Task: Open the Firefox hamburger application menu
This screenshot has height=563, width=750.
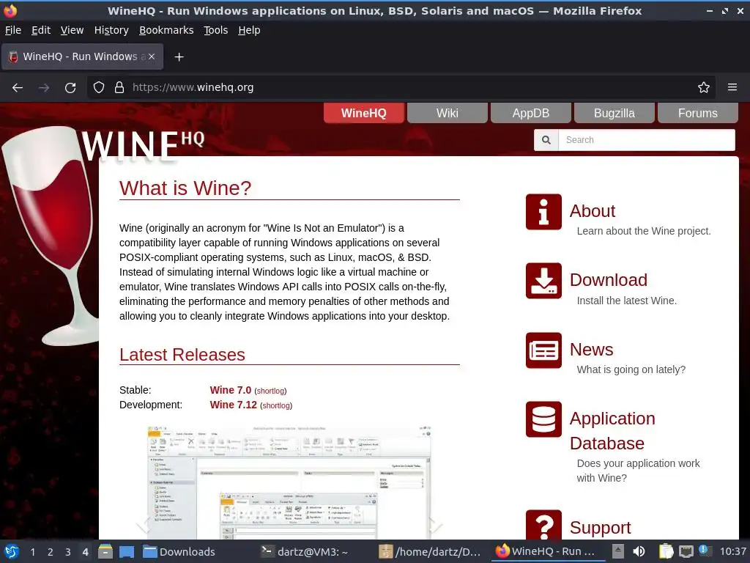Action: [x=732, y=87]
